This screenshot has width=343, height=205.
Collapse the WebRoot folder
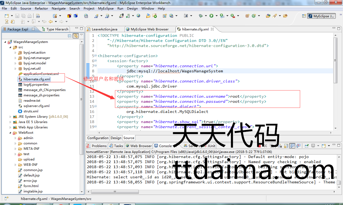(x=10, y=133)
